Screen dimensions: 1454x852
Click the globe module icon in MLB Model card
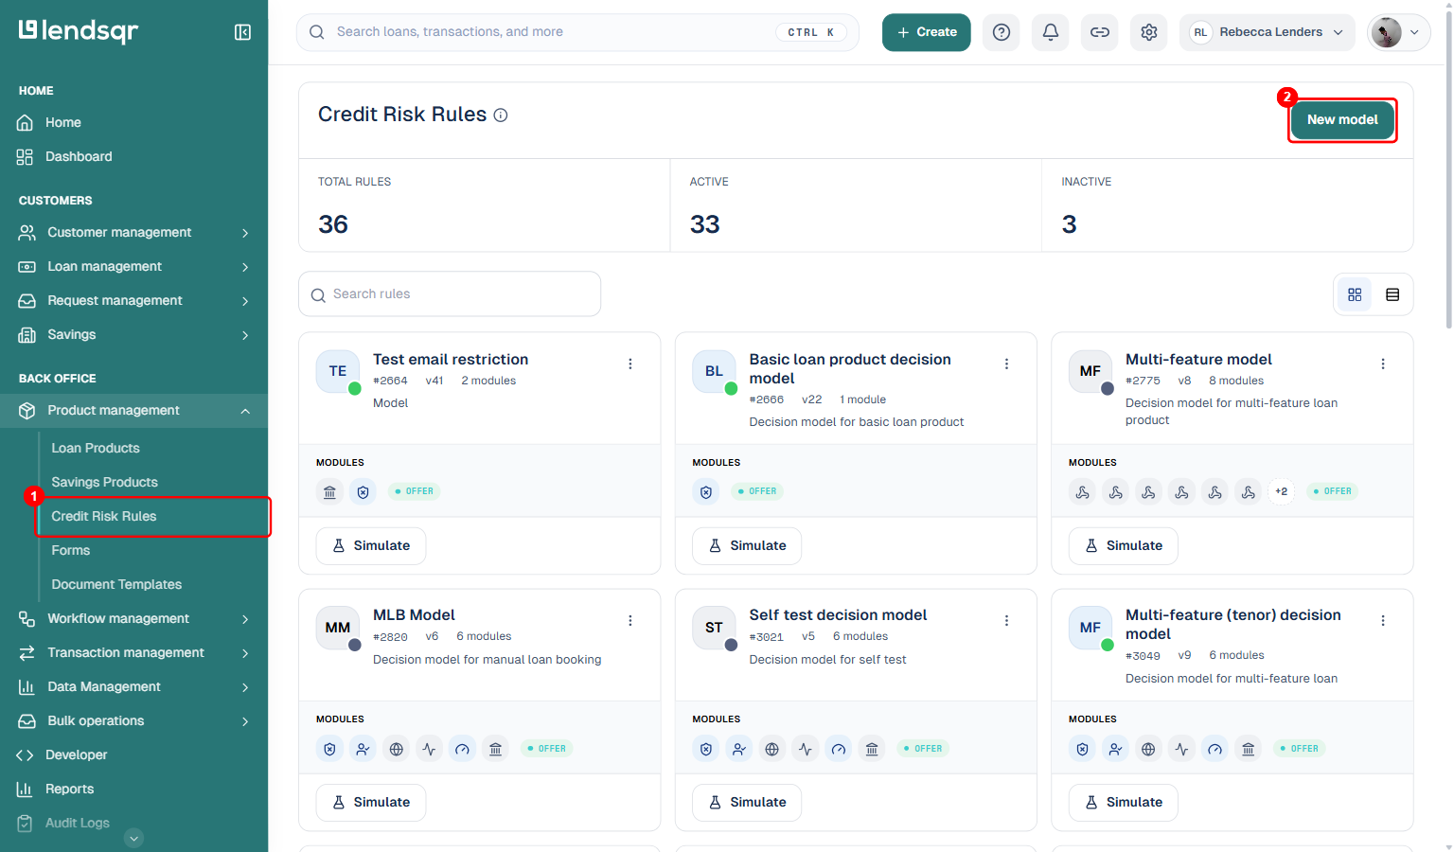click(x=396, y=749)
